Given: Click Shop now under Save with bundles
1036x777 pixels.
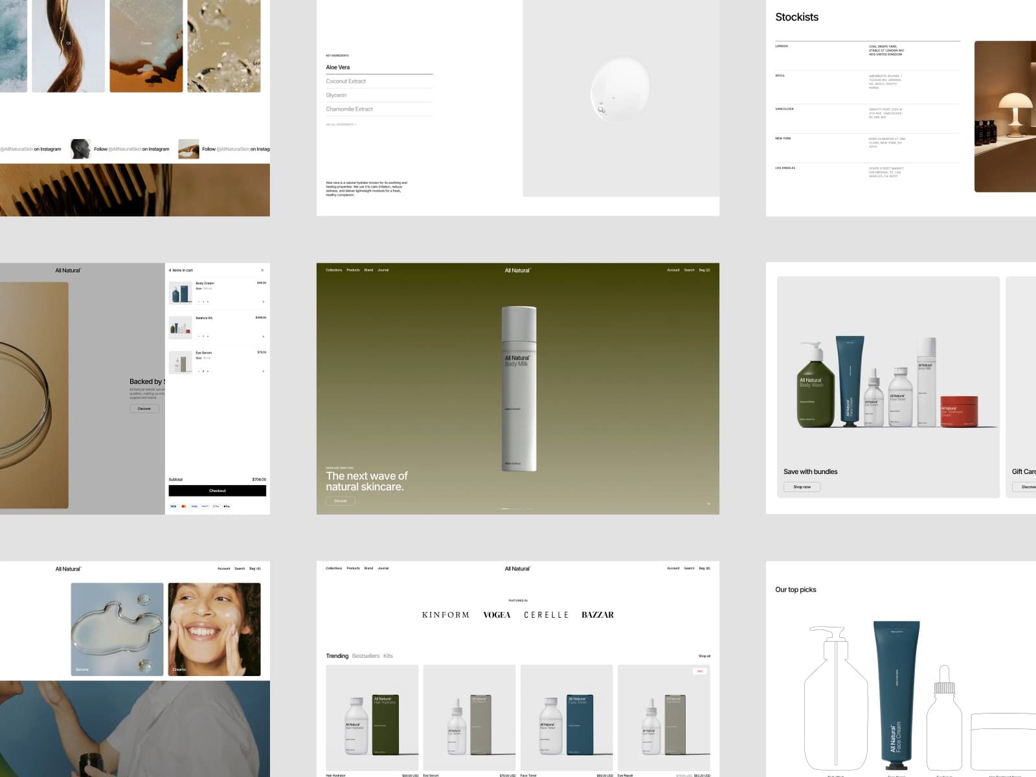Looking at the screenshot, I should tap(802, 486).
